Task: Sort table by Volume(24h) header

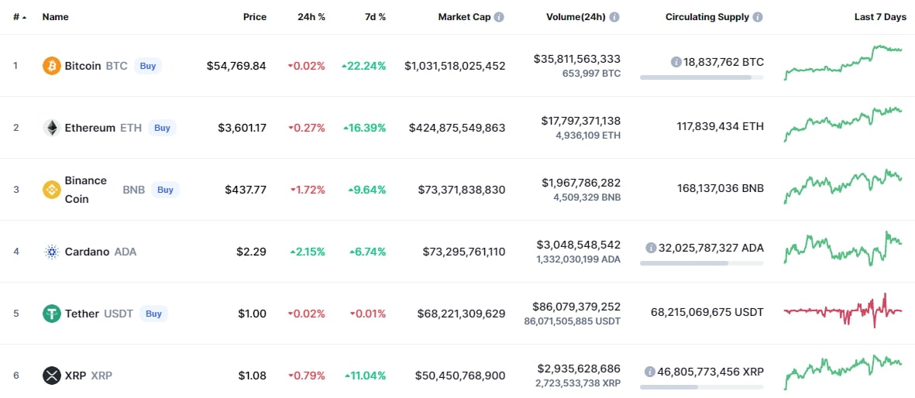Action: click(x=576, y=18)
